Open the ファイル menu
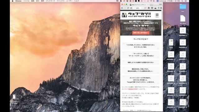The height and width of the screenshot is (112, 199). (x=26, y=1)
